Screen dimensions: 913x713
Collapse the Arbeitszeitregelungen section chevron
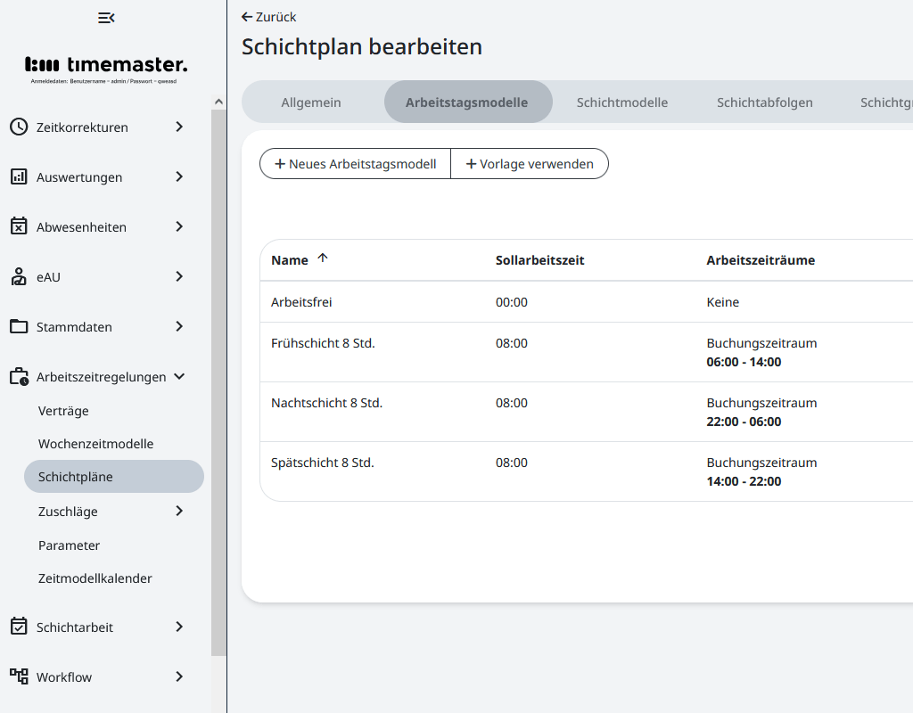pyautogui.click(x=179, y=376)
